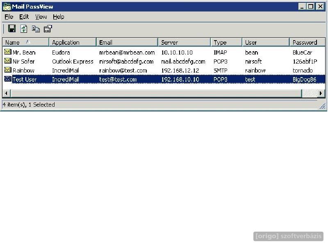
Task: Open the Help menu
Action: tap(59, 17)
